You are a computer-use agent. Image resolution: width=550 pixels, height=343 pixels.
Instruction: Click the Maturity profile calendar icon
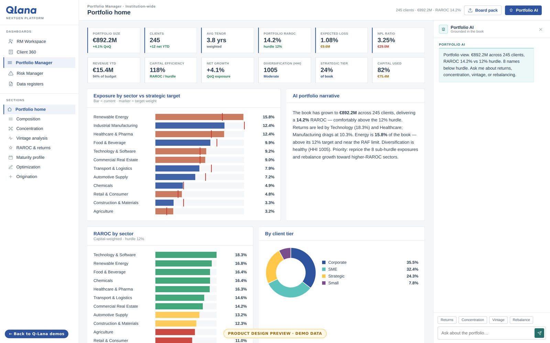11,157
